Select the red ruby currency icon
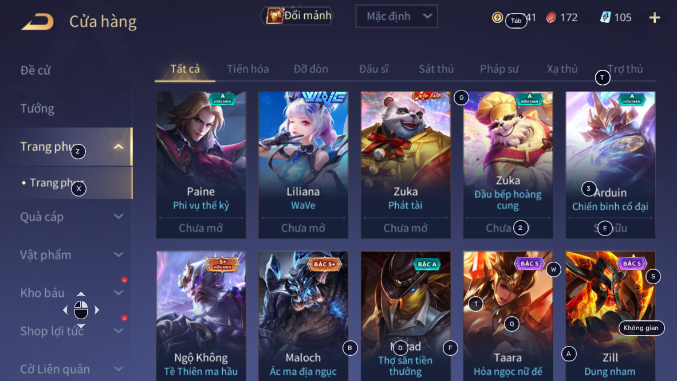677x381 pixels. pyautogui.click(x=551, y=17)
